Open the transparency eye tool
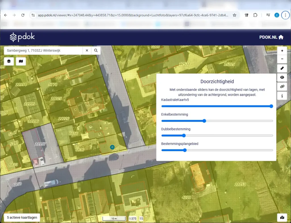 point(282,77)
